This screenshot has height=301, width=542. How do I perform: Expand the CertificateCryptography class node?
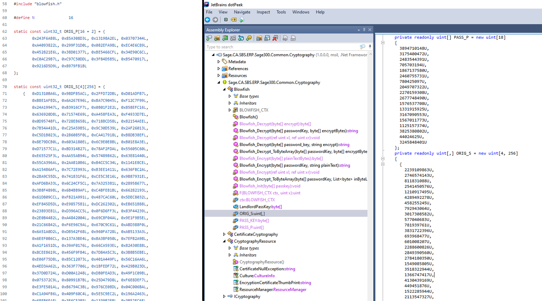224,234
